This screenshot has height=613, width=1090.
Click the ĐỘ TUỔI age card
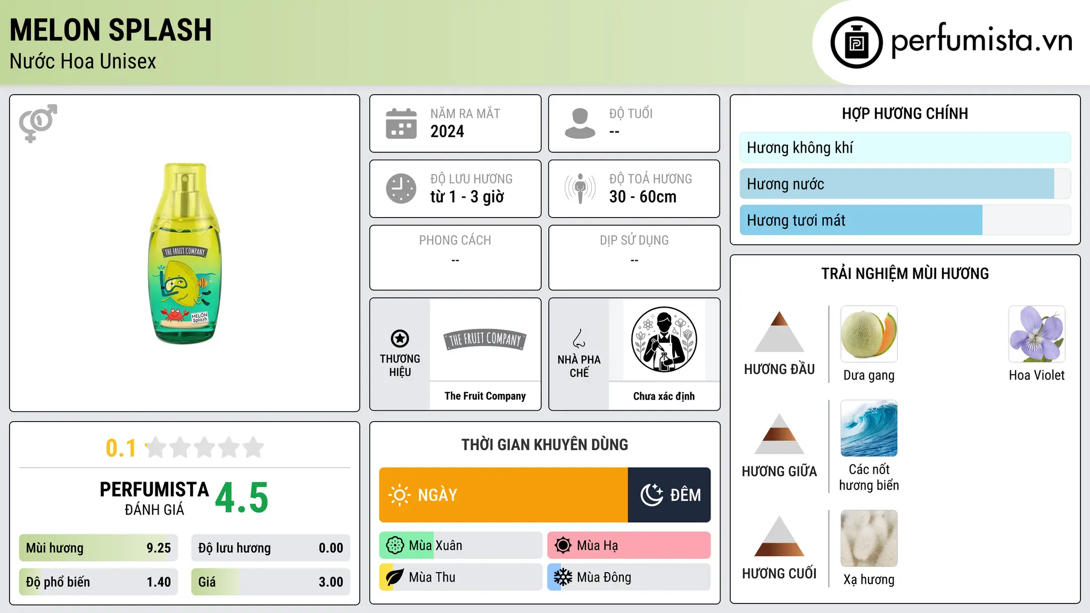634,123
